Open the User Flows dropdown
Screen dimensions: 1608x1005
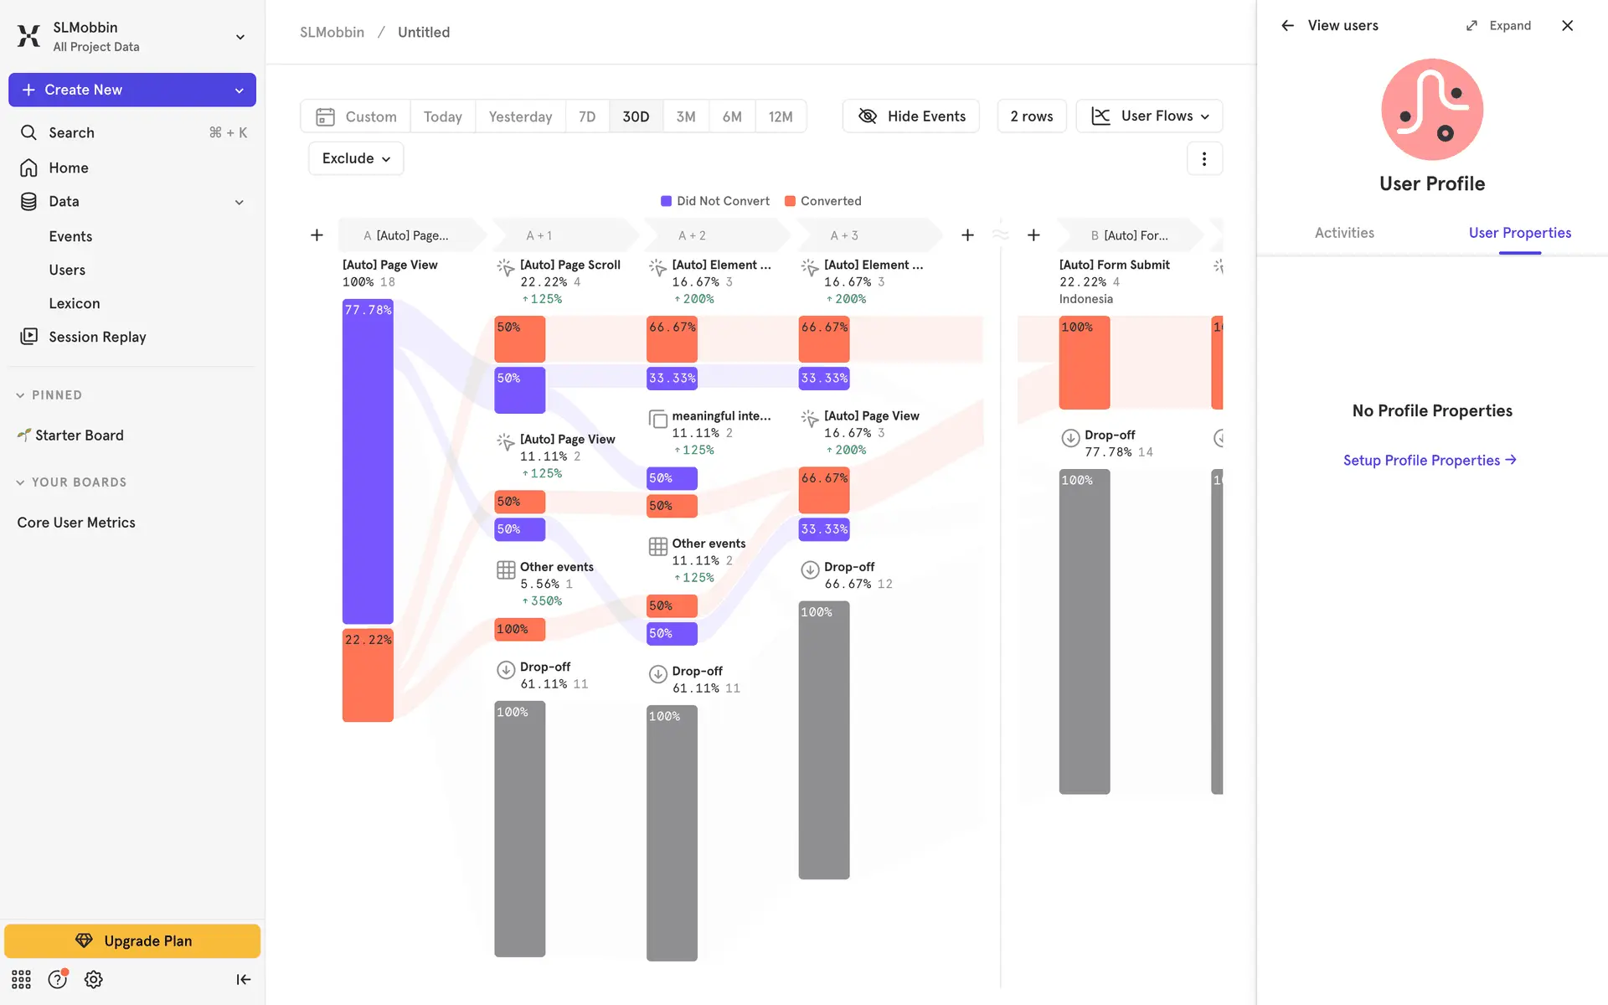pyautogui.click(x=1149, y=116)
